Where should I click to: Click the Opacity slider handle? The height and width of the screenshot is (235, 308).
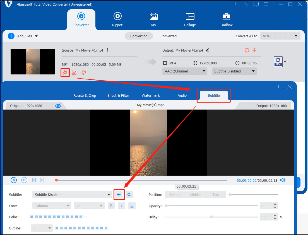coord(166,206)
